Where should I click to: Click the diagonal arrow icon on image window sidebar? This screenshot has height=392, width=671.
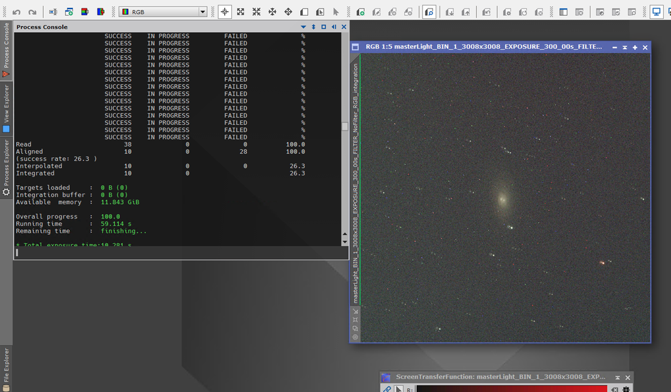[356, 312]
